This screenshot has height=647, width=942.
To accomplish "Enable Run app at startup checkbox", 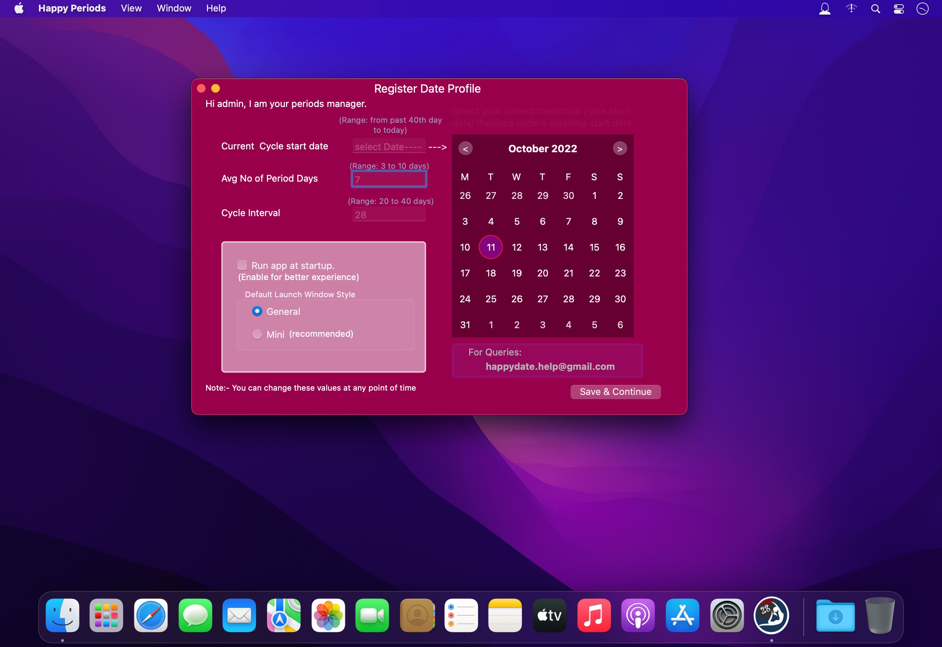I will (242, 265).
